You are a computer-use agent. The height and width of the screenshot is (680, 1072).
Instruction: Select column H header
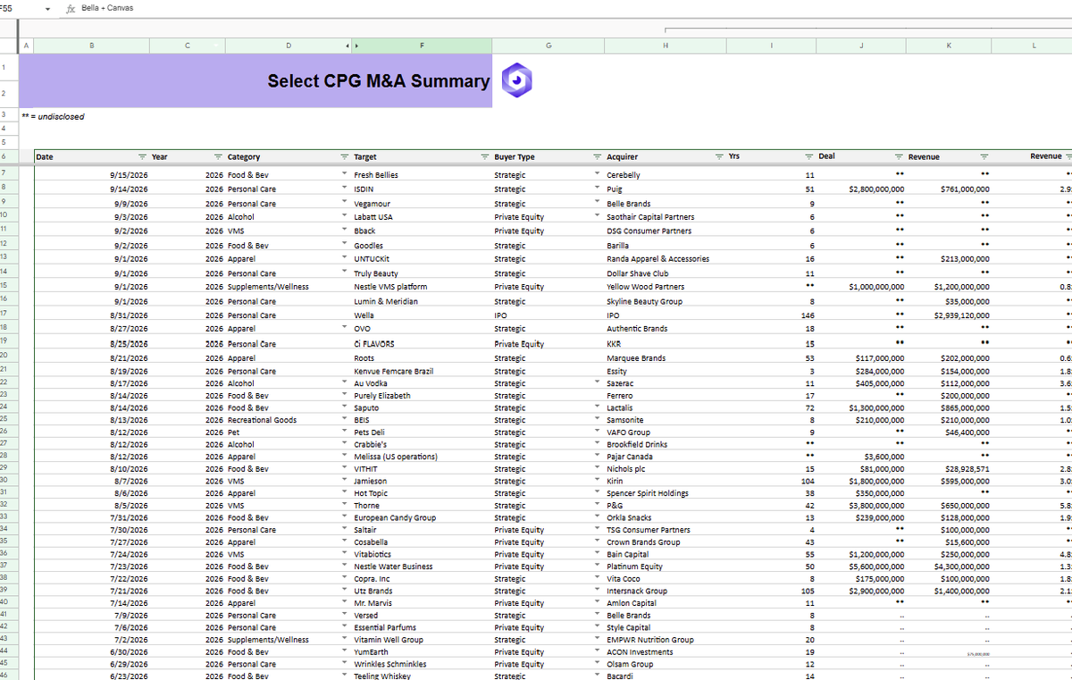coord(666,46)
